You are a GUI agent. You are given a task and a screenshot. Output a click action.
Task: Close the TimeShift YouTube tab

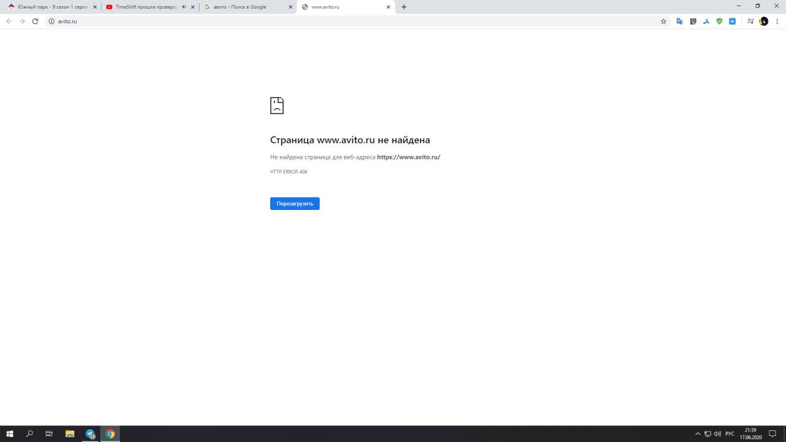[x=193, y=7]
